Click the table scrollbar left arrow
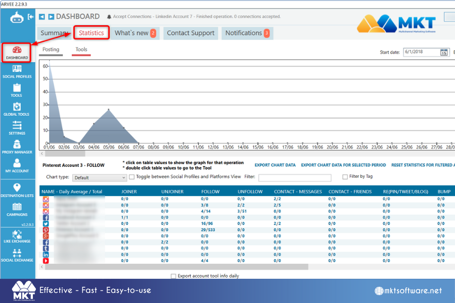The image size is (455, 303). [42, 267]
